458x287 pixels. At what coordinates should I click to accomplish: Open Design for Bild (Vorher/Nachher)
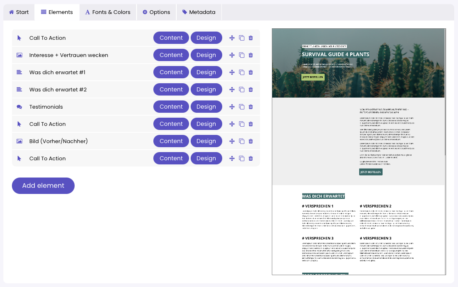[206, 141]
